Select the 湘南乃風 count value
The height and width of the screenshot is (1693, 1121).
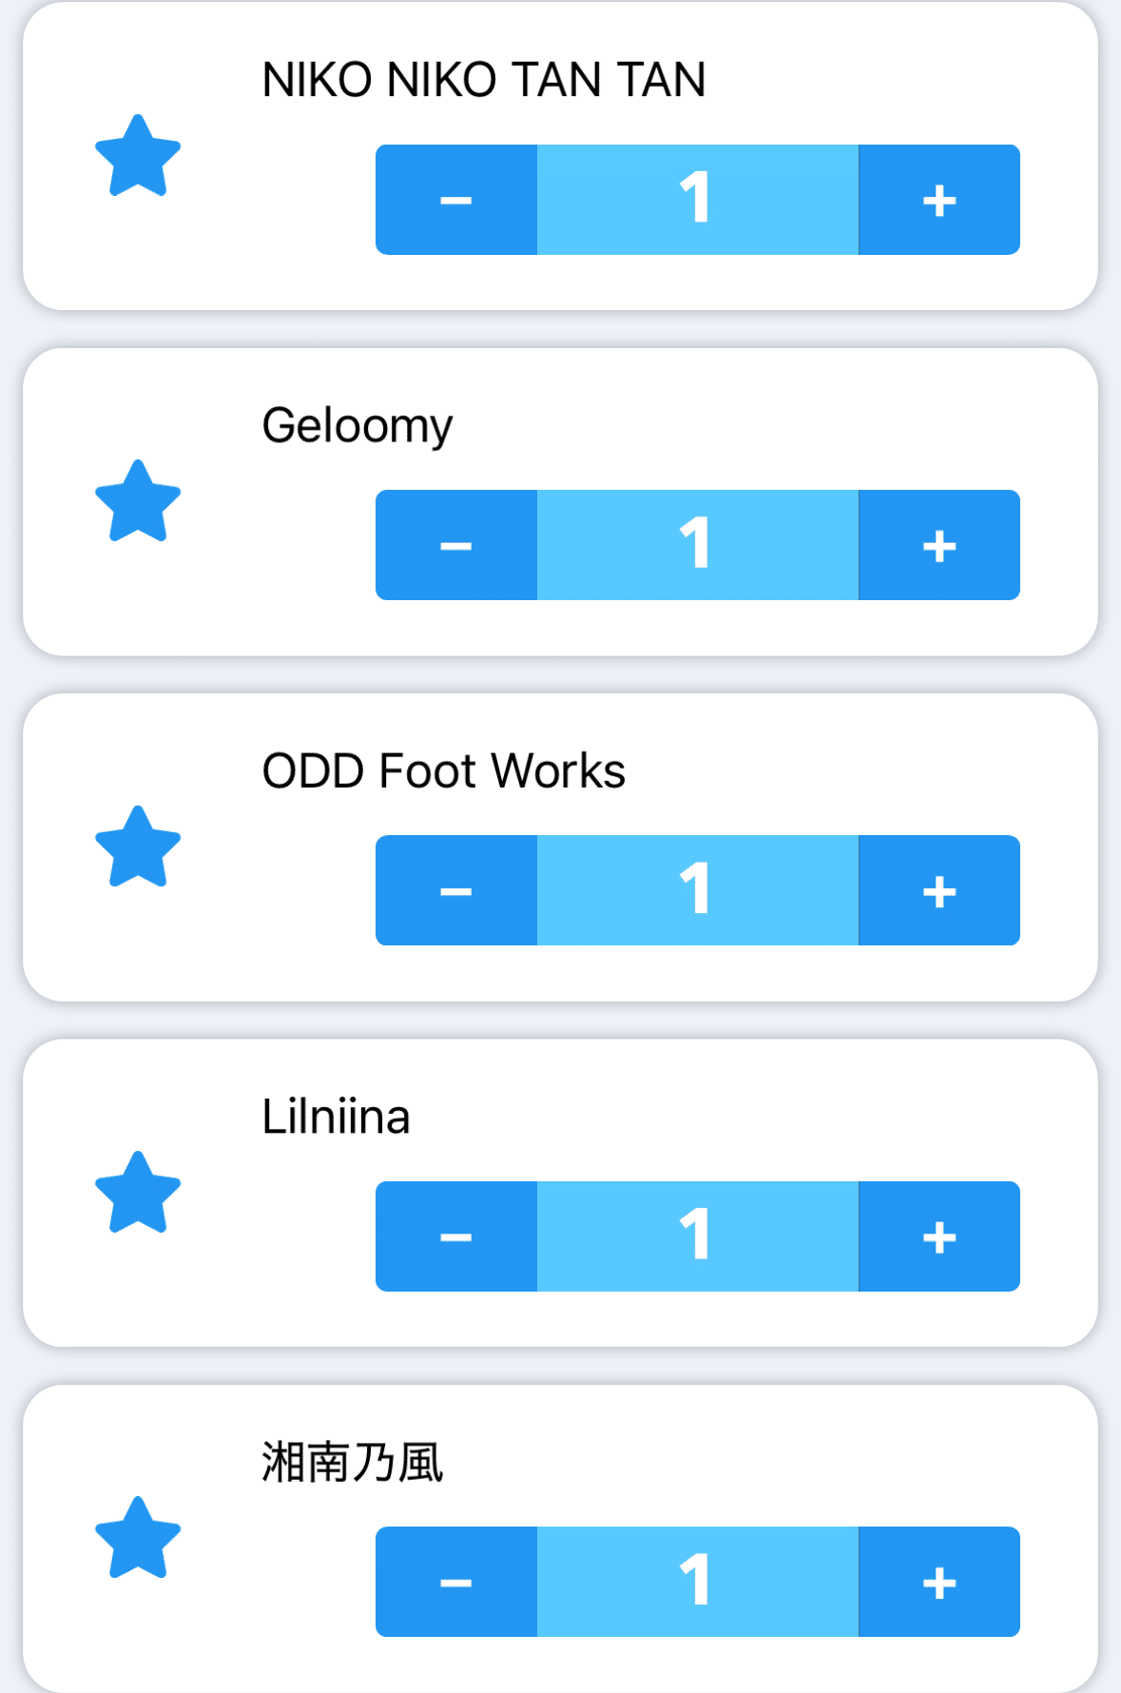click(697, 1582)
